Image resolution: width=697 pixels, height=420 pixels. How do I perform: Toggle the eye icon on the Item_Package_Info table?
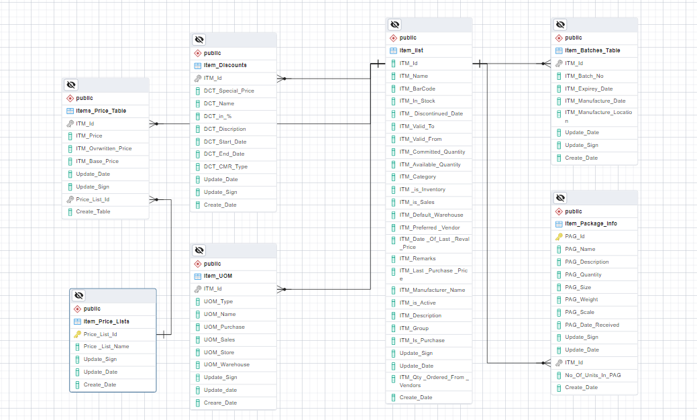tap(561, 198)
